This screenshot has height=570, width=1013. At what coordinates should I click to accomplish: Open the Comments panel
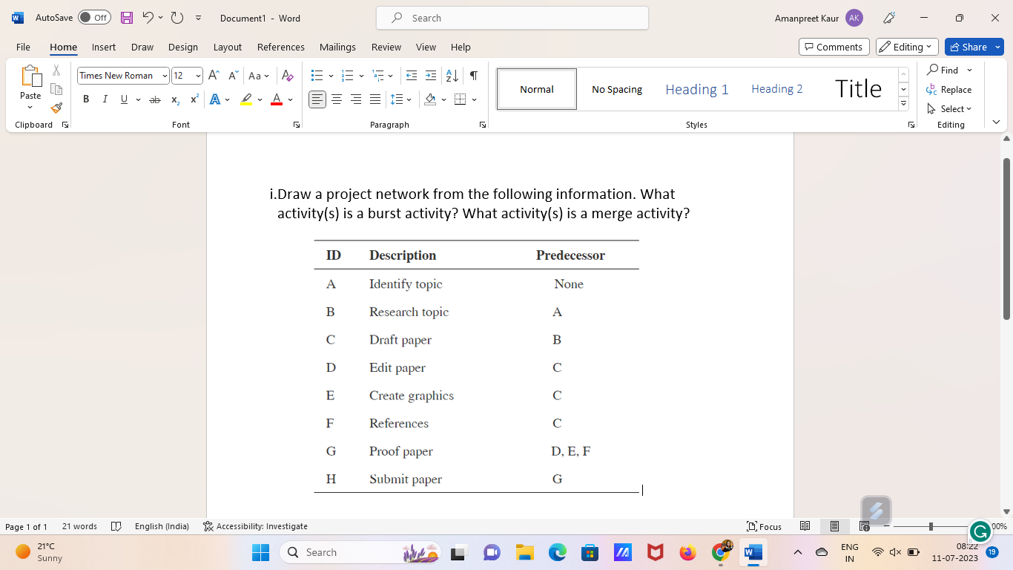click(x=834, y=46)
